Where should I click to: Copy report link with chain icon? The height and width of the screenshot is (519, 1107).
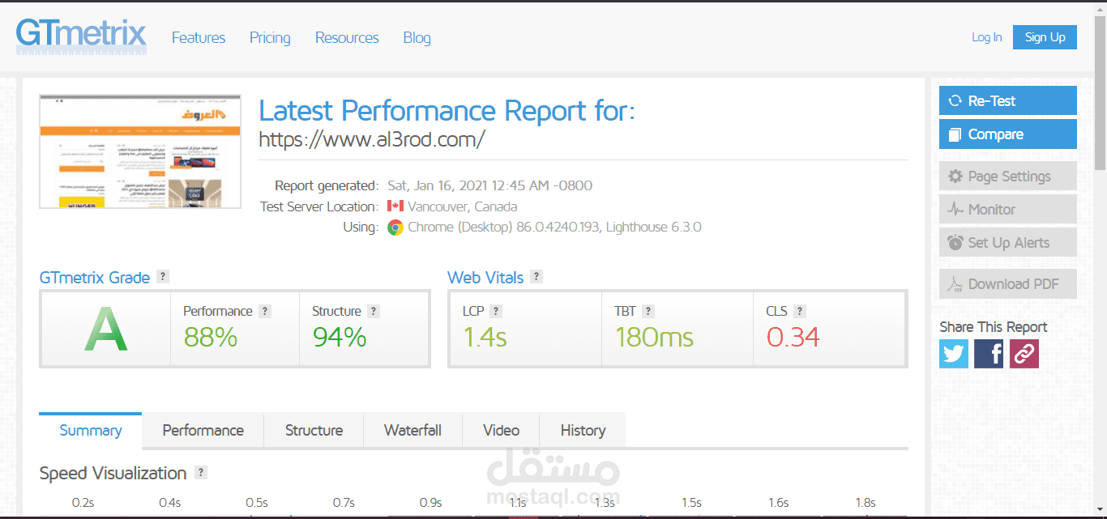(1024, 354)
